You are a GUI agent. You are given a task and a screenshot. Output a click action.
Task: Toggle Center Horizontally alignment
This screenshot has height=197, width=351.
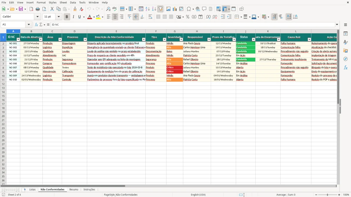(115, 17)
